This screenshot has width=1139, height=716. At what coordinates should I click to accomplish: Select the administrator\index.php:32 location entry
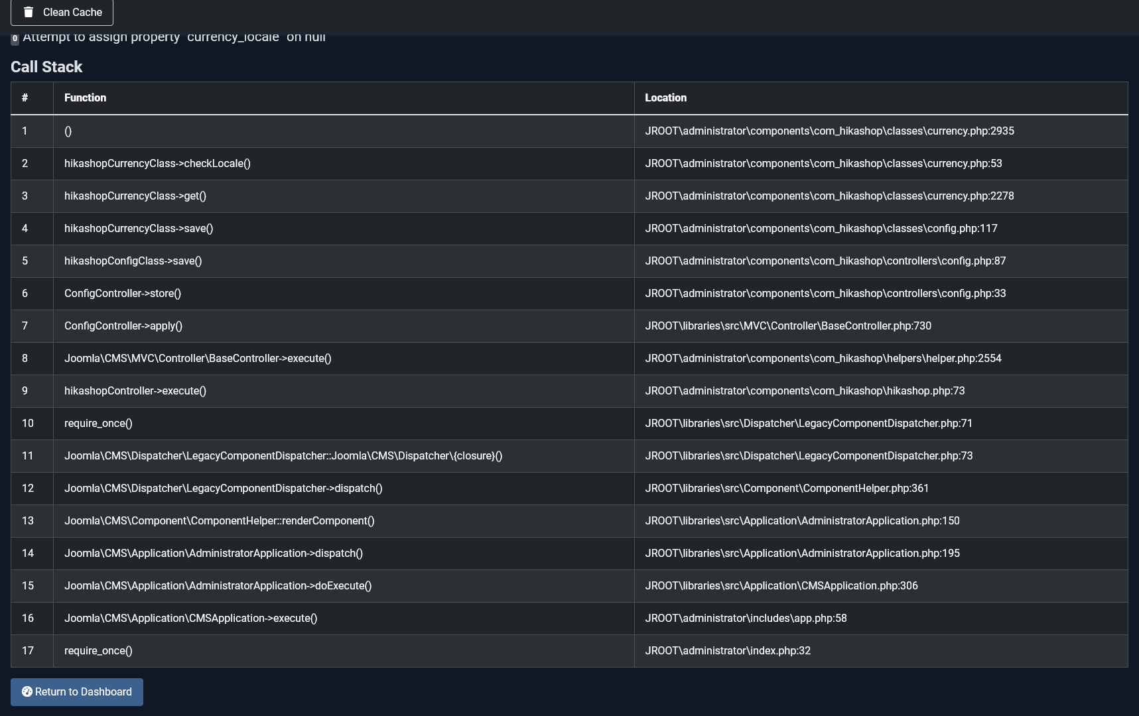(x=728, y=650)
